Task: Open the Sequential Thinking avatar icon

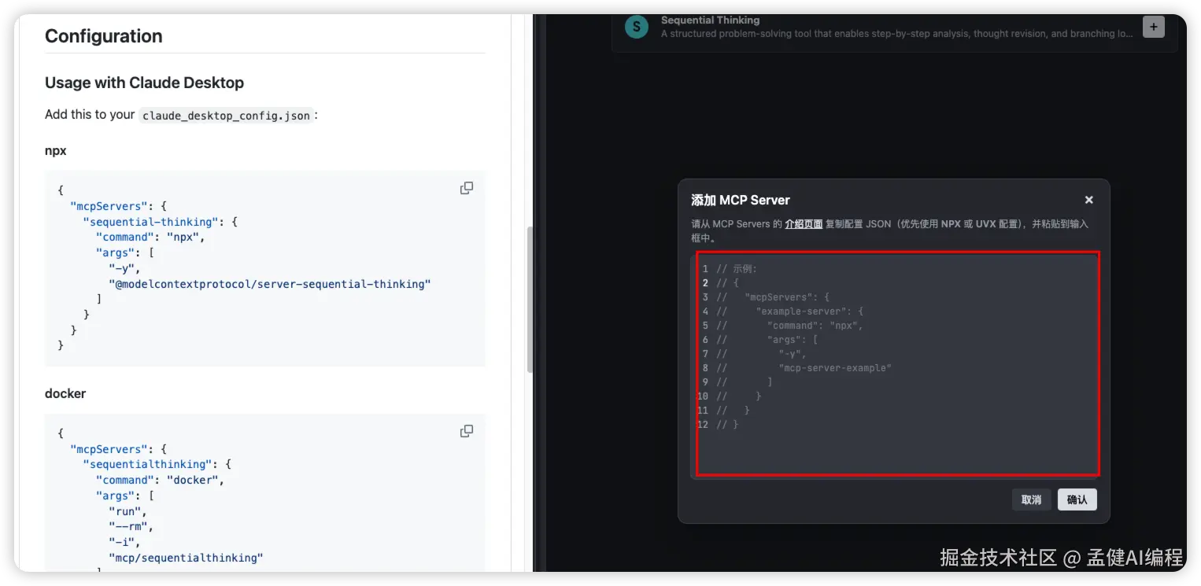Action: click(636, 27)
